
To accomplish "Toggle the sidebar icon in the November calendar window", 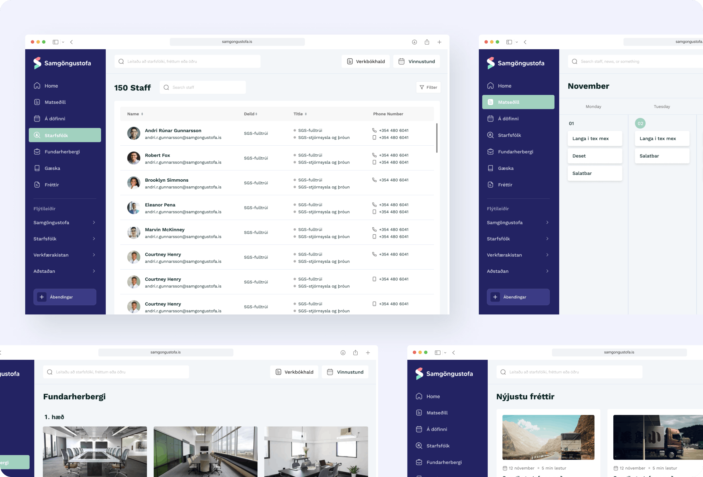I will (x=509, y=42).
